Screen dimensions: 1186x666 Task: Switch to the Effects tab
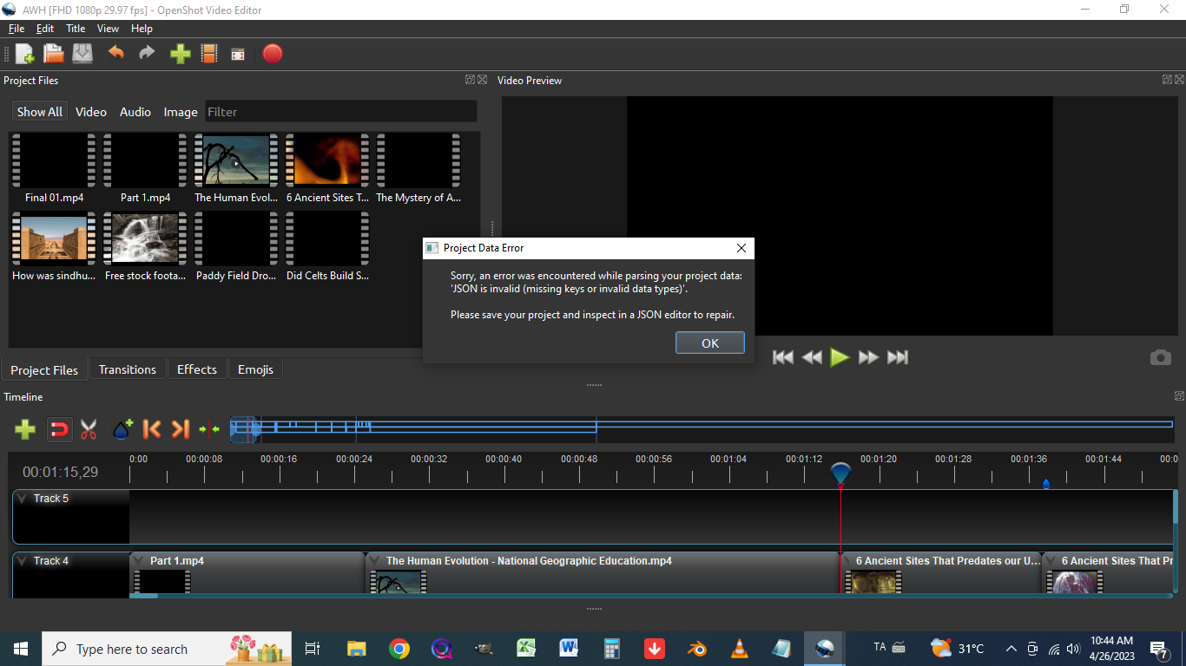[x=196, y=369]
